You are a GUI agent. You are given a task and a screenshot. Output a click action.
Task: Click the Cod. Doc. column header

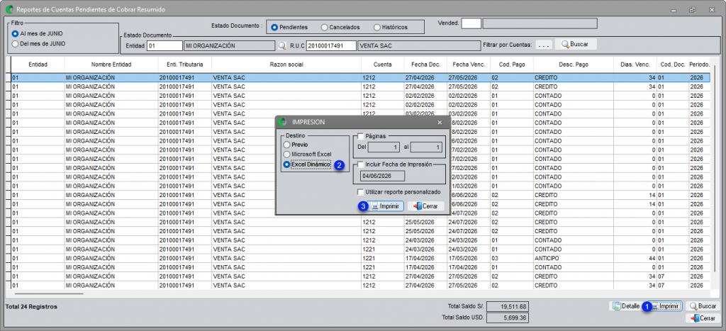[673, 64]
